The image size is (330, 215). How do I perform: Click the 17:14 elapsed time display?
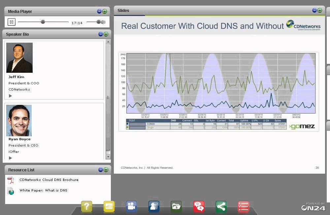click(x=77, y=23)
